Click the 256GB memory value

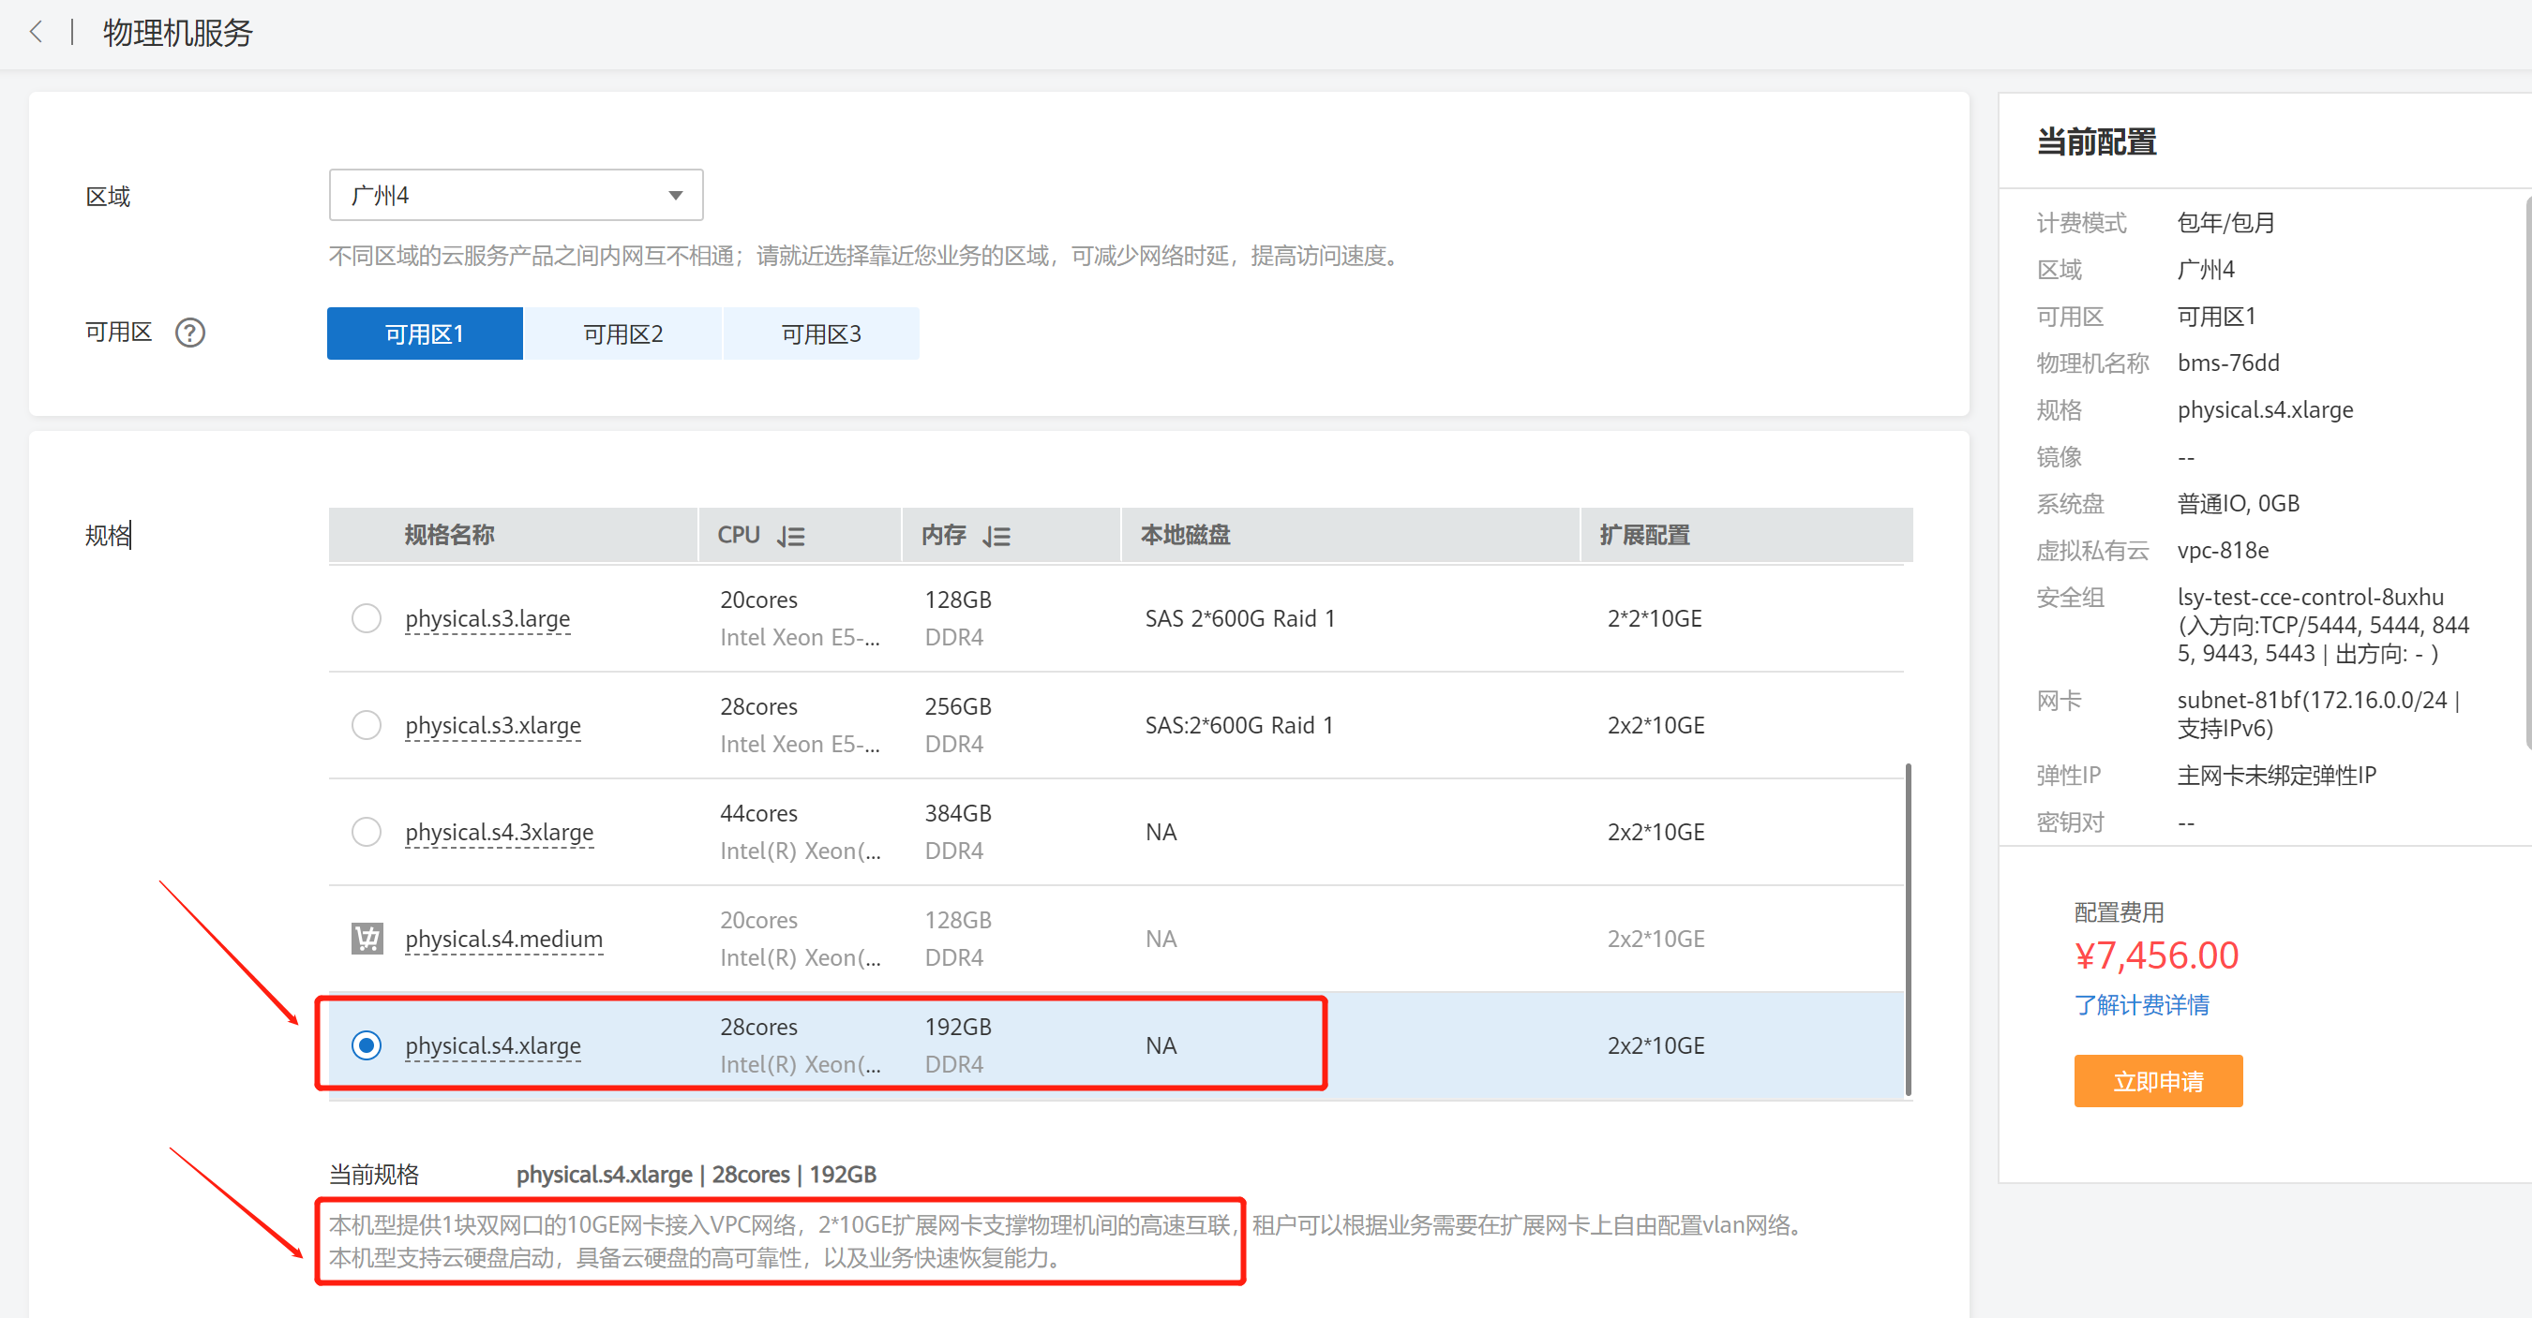(957, 706)
